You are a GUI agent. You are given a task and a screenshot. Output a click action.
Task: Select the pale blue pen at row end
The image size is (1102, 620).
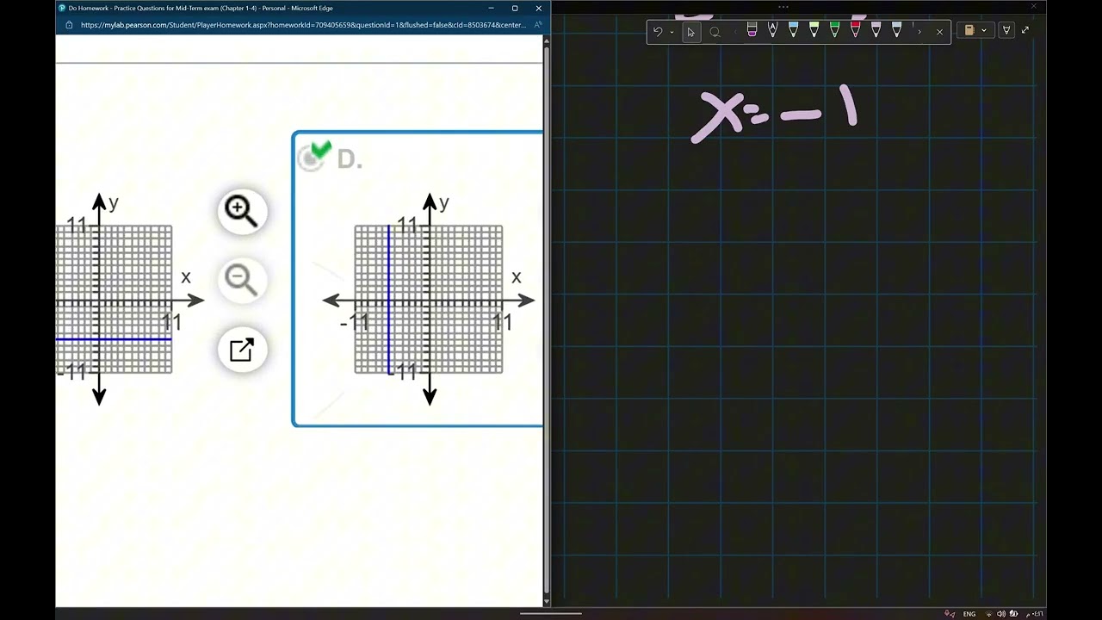896,30
